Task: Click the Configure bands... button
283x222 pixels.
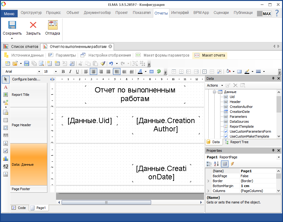Action: pyautogui.click(x=26, y=79)
